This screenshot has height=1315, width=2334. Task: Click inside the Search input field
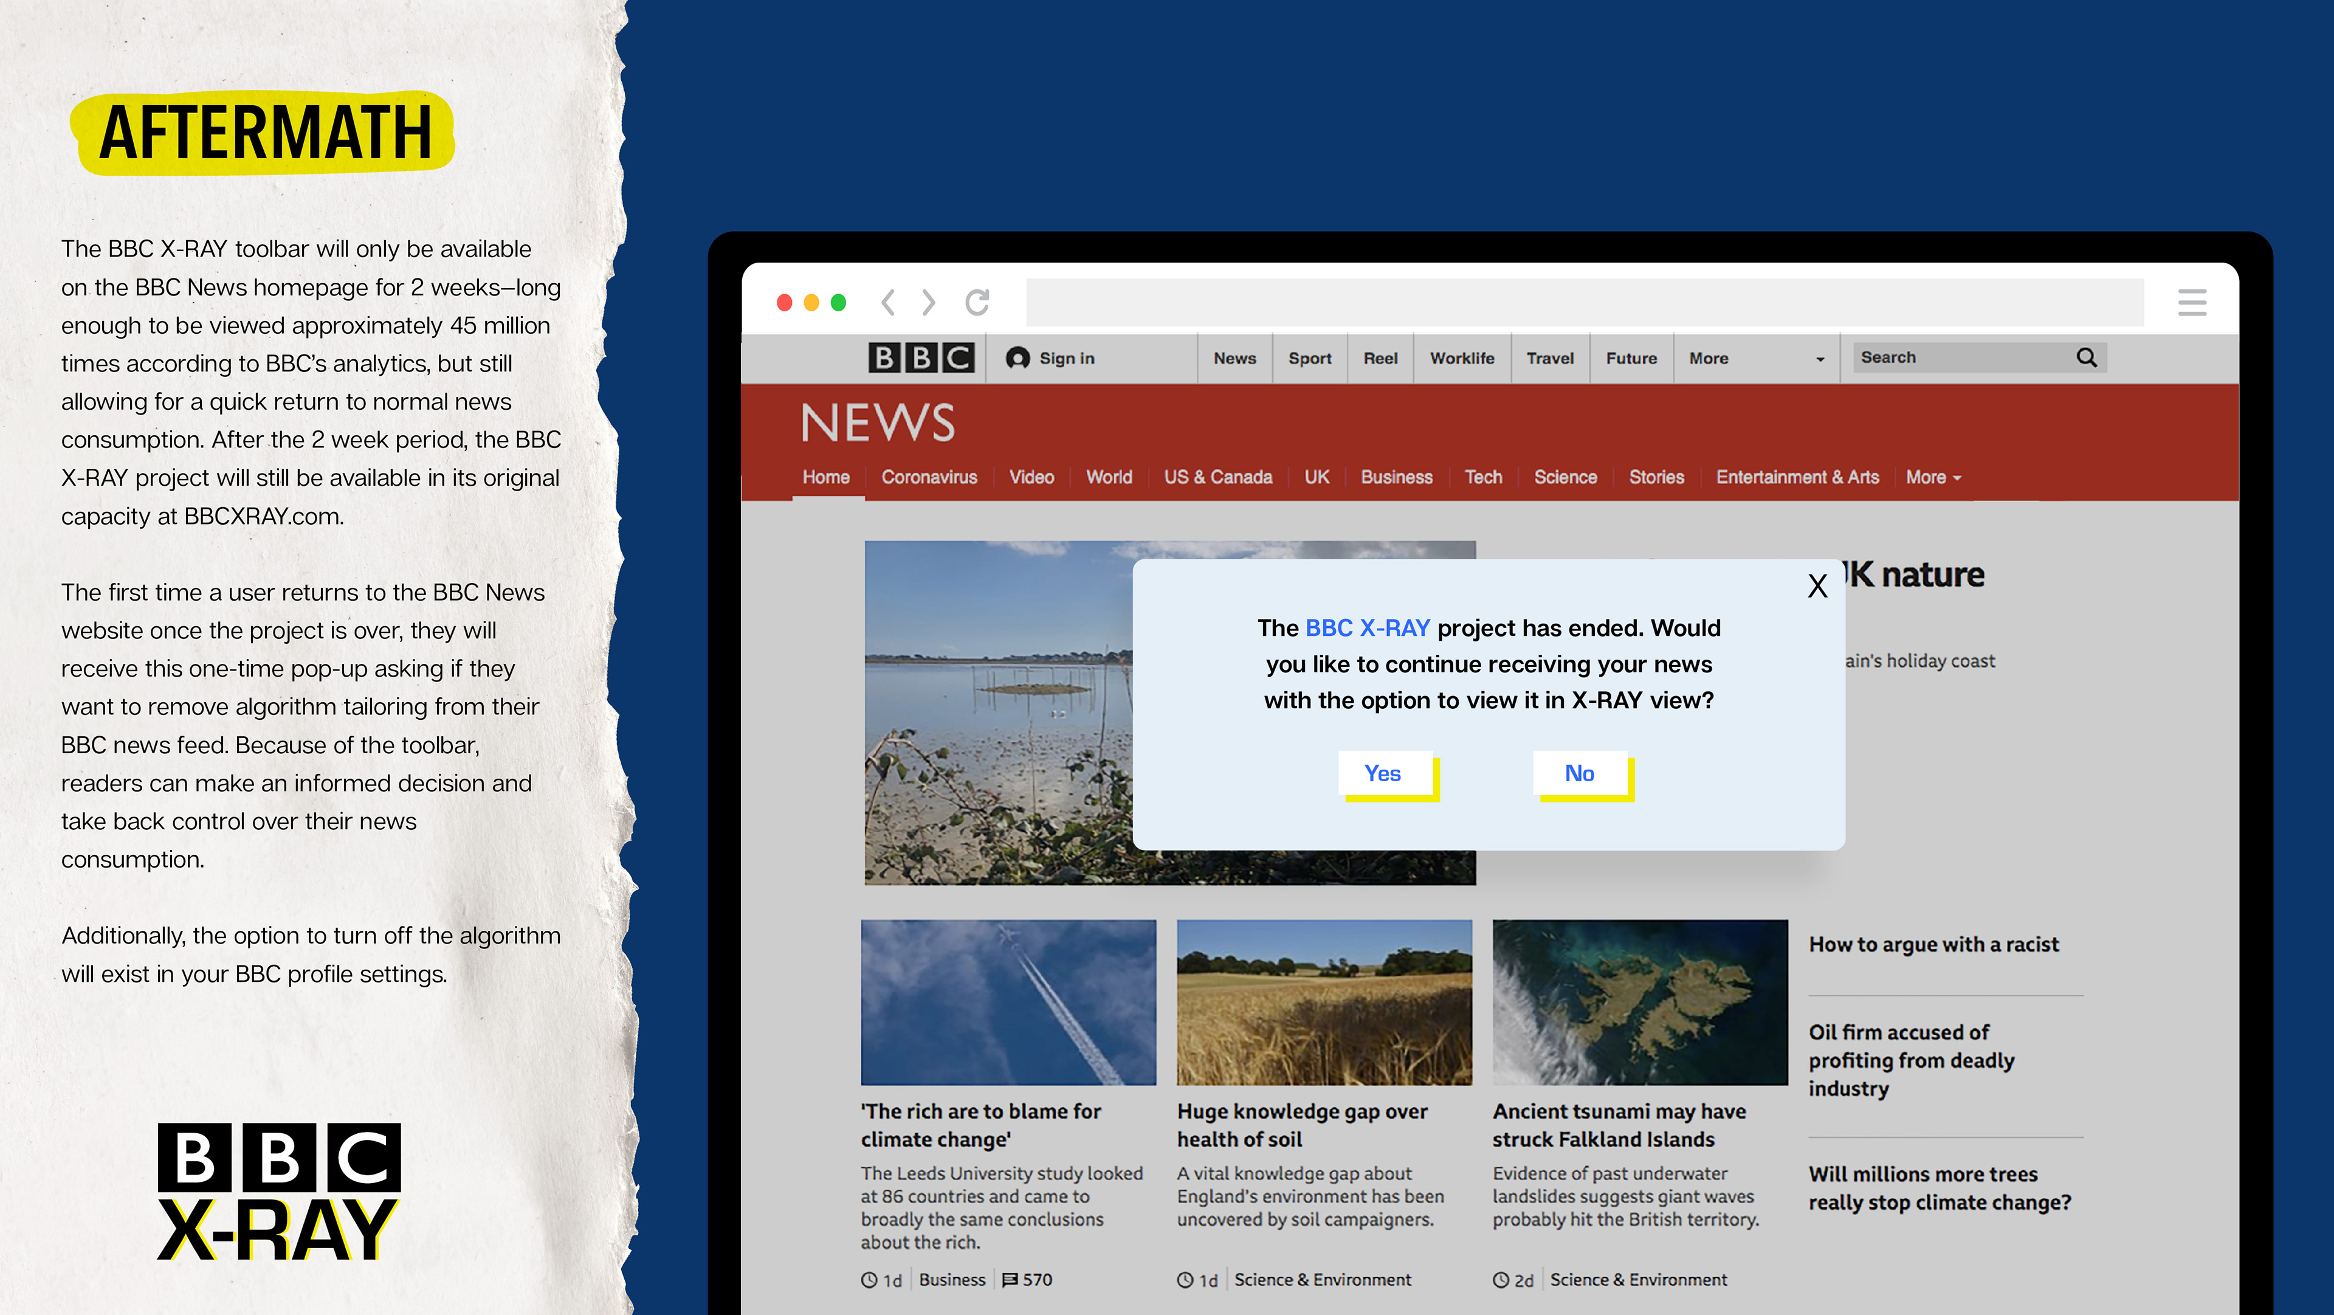coord(1957,357)
